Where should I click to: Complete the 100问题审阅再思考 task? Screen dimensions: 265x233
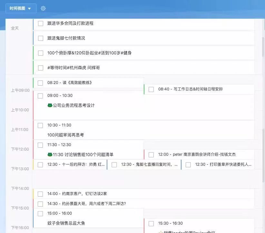click(x=40, y=125)
